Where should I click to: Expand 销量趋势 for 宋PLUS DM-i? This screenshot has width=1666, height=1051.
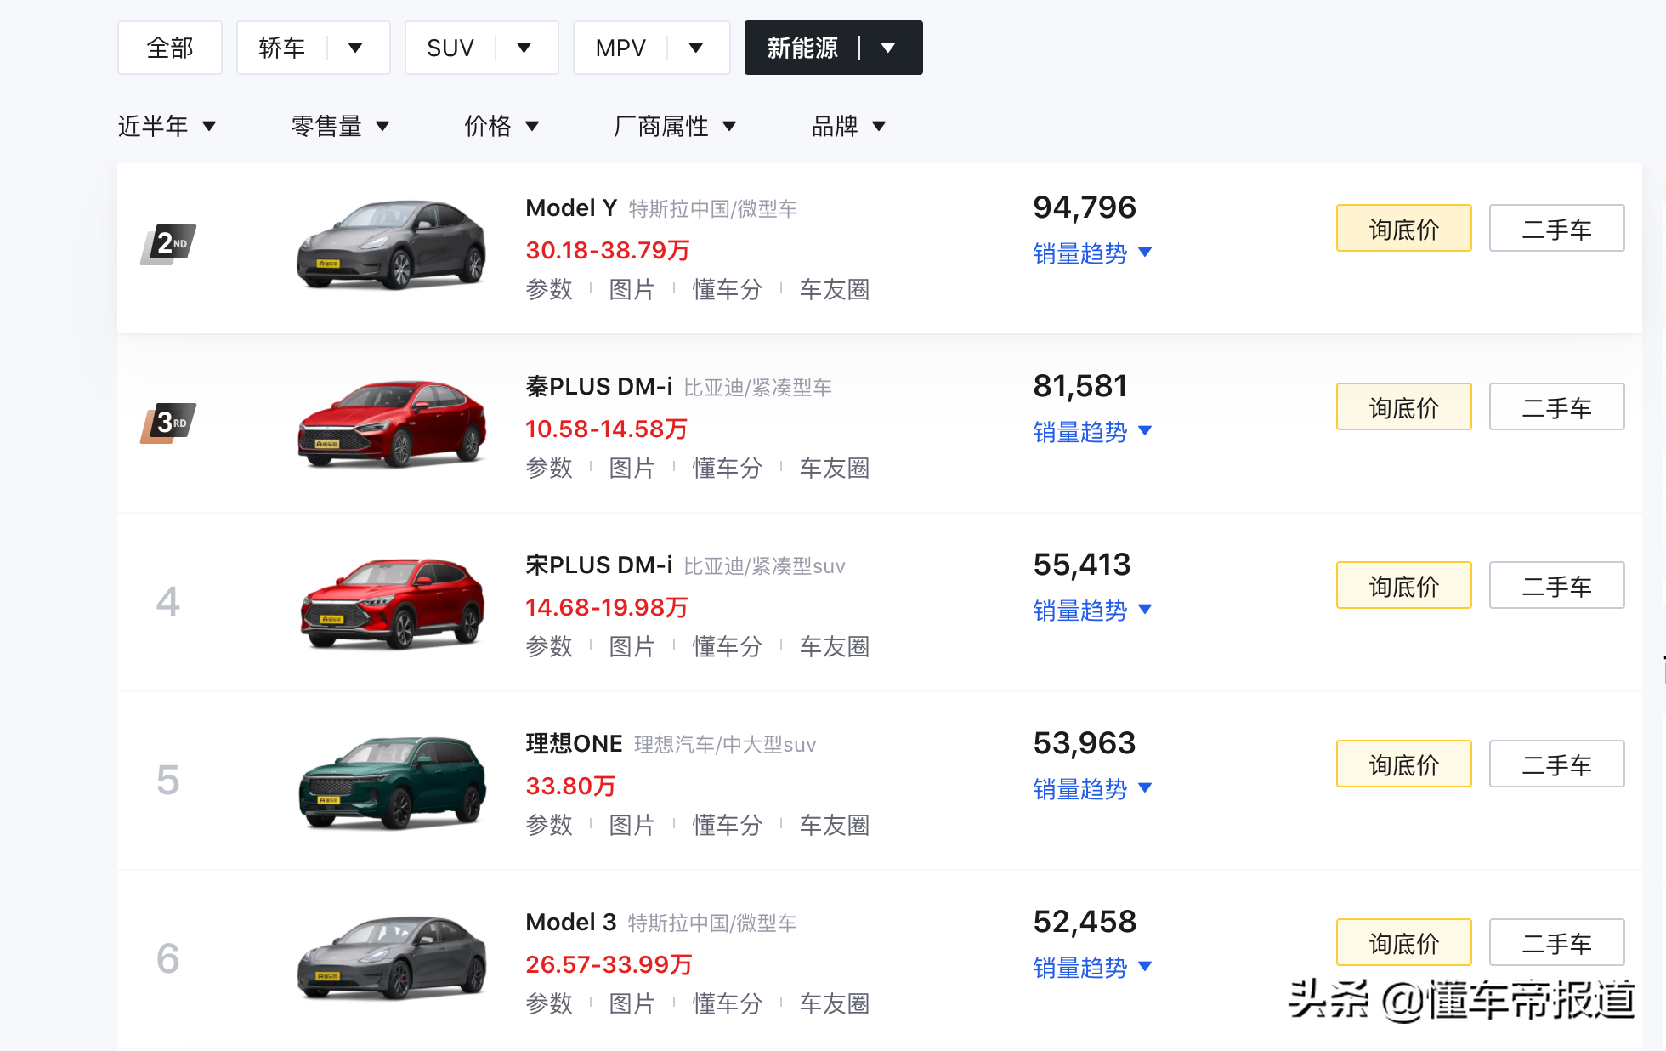pos(1092,611)
